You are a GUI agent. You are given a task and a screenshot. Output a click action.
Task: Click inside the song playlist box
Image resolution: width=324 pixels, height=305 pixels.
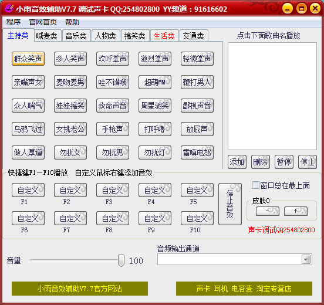click(272, 96)
